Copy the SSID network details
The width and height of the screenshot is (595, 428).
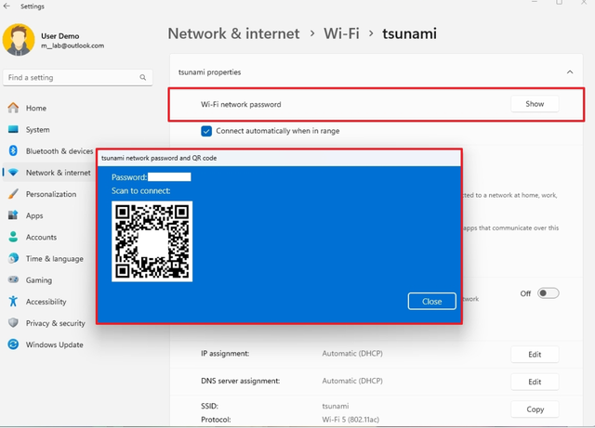(535, 409)
